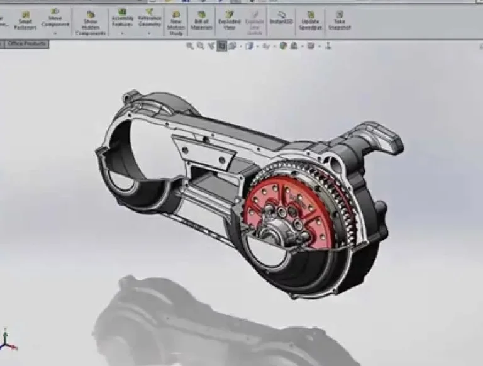
Task: Click the Previous View icon
Action: click(211, 46)
